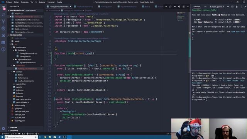247x139 pixels.
Task: Open the Terminal menu
Action: [x=51, y=2]
